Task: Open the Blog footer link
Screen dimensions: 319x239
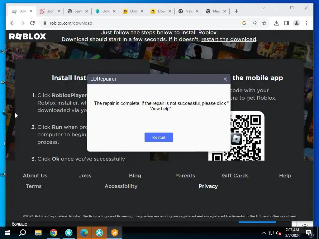Action: 135,176
